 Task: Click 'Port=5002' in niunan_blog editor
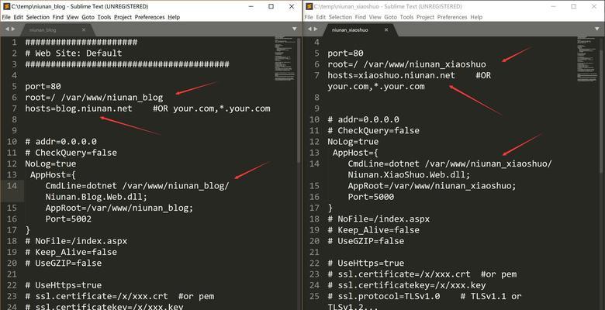[x=68, y=219]
